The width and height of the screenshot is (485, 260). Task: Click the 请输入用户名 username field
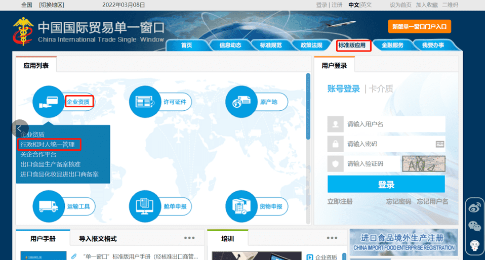[x=395, y=124]
